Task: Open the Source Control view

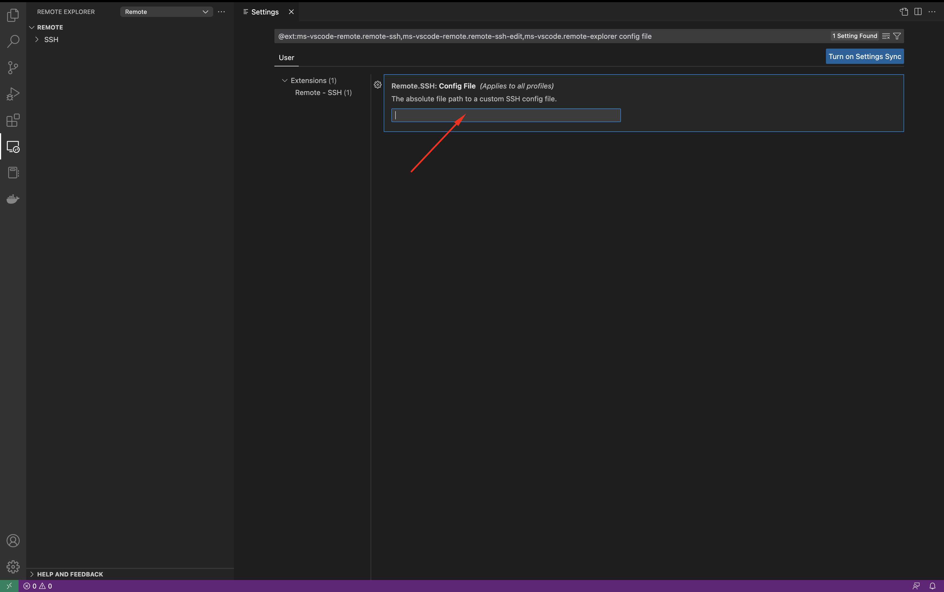Action: (13, 67)
